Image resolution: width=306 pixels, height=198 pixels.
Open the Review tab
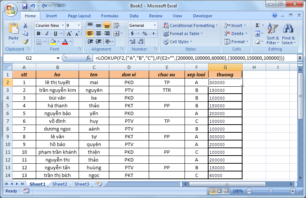tap(155, 16)
